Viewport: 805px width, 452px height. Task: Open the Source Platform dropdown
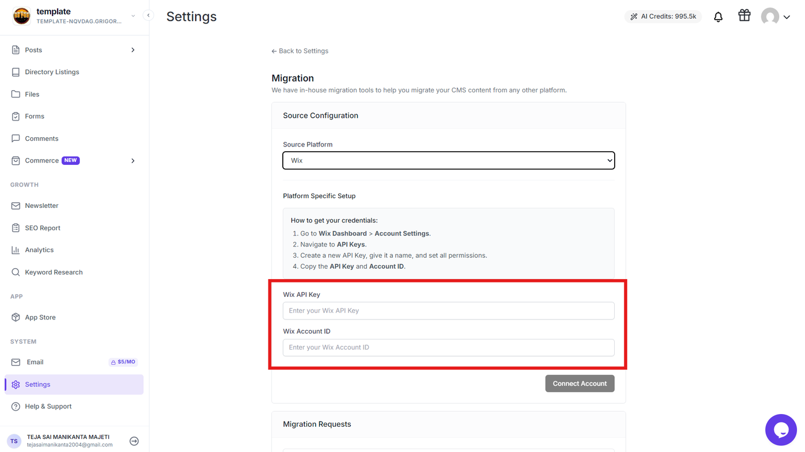(448, 160)
